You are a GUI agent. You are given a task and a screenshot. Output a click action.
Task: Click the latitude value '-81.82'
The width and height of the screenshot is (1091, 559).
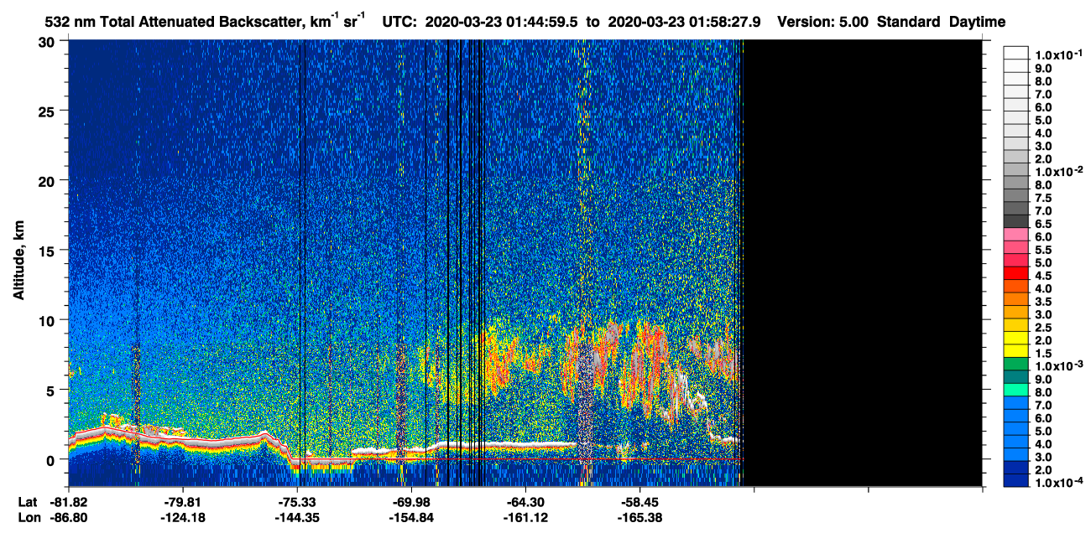tap(68, 502)
